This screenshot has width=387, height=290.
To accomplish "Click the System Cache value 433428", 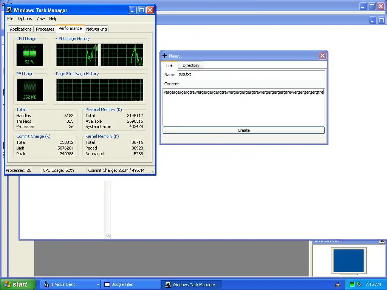I will pyautogui.click(x=136, y=127).
